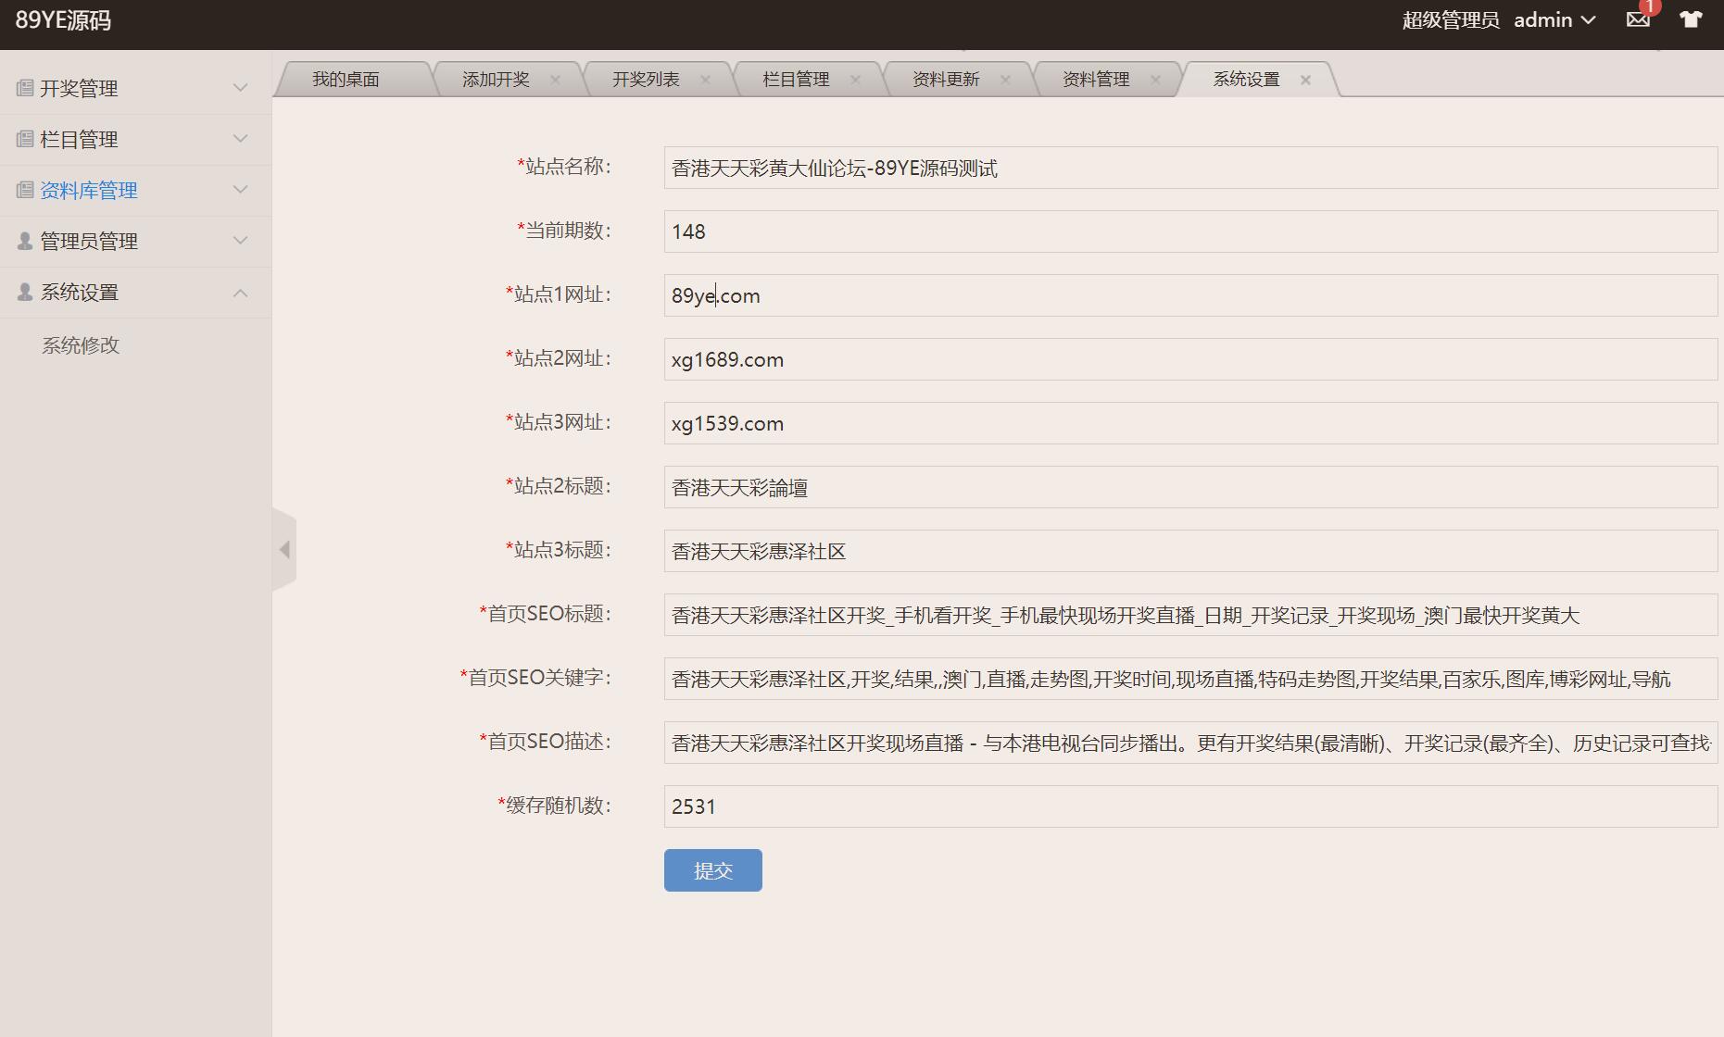Expand the 开奖管理 menu chevron
The image size is (1724, 1037).
click(241, 88)
